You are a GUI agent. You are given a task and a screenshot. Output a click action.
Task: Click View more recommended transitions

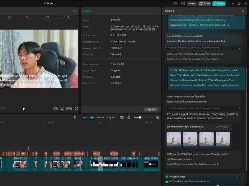coord(223,127)
